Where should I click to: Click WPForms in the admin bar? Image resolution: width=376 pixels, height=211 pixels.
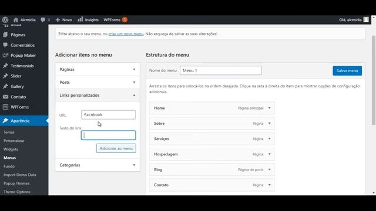point(112,20)
